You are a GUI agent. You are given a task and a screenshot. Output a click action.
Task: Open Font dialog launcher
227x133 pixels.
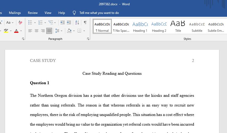point(23,39)
